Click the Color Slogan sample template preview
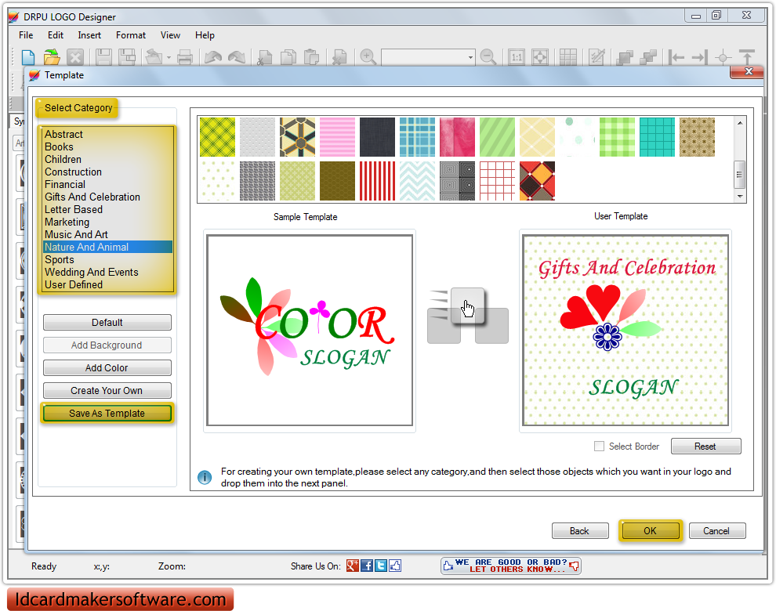The image size is (776, 611). (x=310, y=331)
